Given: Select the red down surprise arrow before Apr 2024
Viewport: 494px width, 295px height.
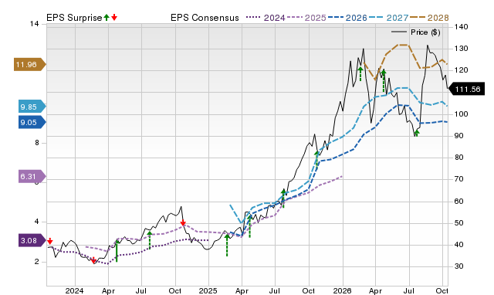Looking at the screenshot, I should coord(93,260).
